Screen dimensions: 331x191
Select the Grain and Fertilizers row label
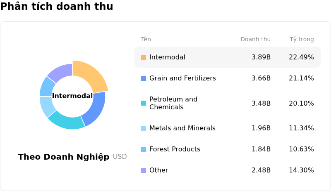182,78
